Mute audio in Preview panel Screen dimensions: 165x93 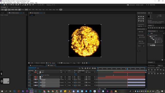[x=159, y=28]
